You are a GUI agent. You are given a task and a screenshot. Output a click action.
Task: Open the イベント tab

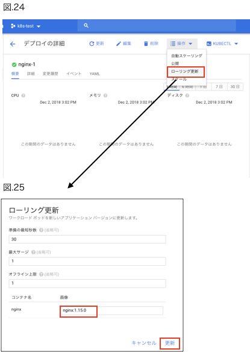coord(73,74)
